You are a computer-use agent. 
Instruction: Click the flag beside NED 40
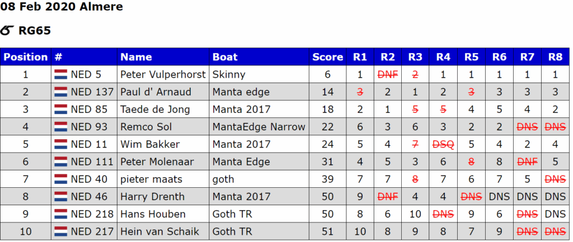60,179
